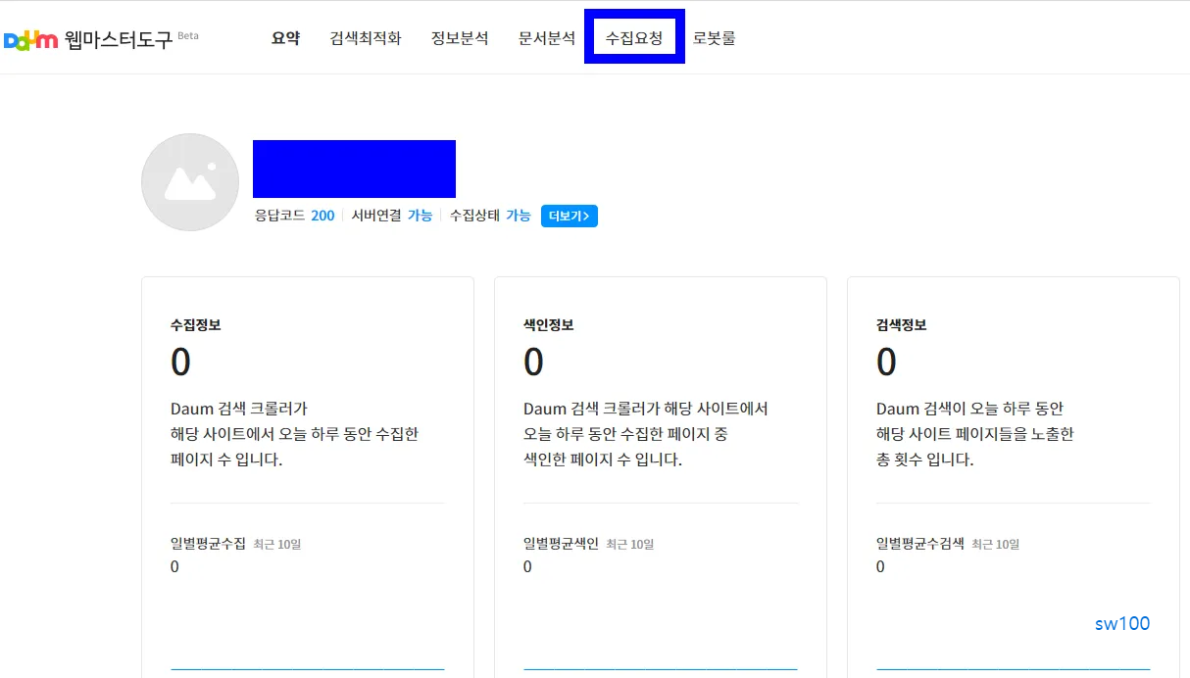Go to the 문서분석 tab
Image resolution: width=1190 pixels, height=678 pixels.
[546, 36]
